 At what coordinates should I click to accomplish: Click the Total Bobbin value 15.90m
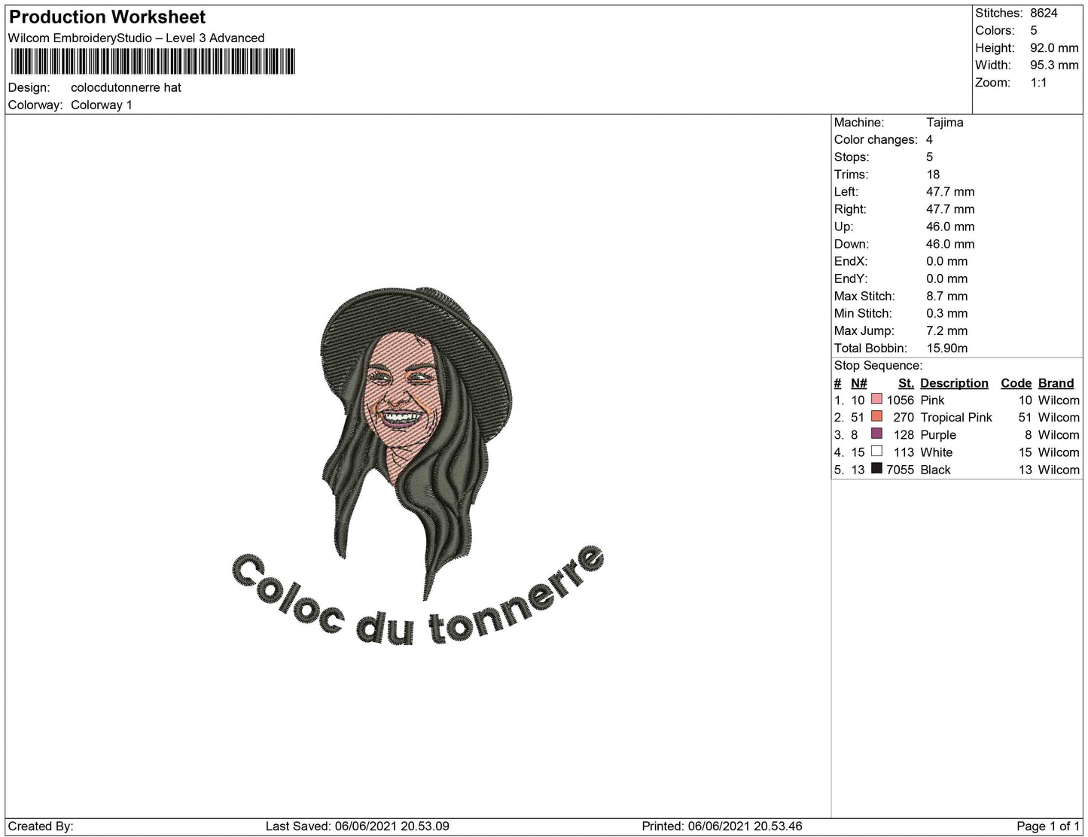tap(946, 348)
